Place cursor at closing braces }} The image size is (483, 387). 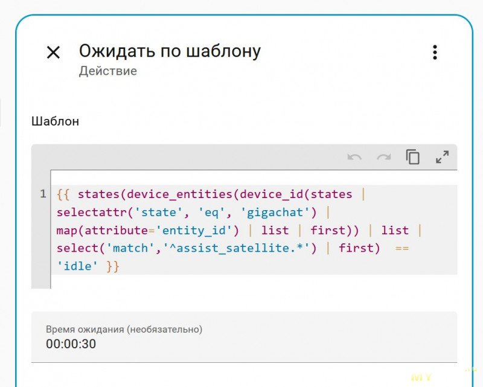pos(113,266)
